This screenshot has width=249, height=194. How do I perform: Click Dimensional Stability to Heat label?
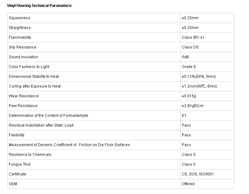click(34, 77)
